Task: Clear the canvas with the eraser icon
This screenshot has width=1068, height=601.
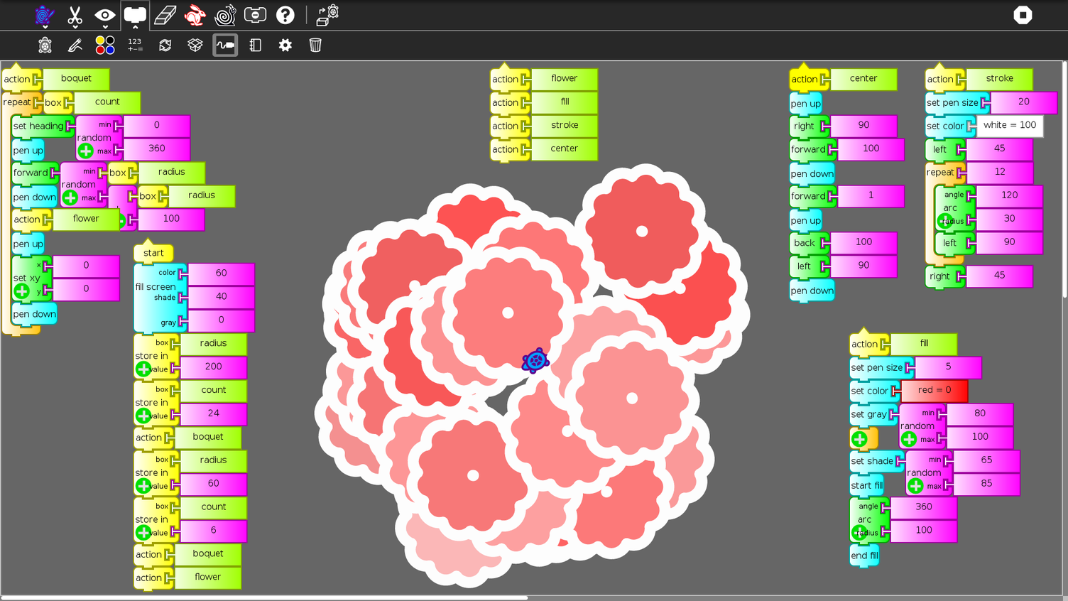Action: [x=165, y=15]
